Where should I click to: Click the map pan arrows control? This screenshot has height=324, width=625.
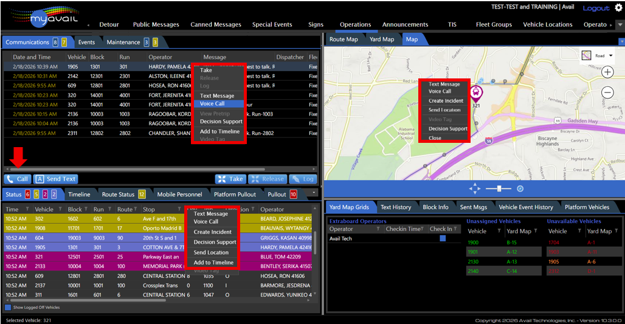pyautogui.click(x=475, y=188)
